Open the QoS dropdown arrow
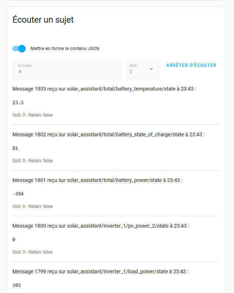Image resolution: width=234 pixels, height=293 pixels. 151,69
